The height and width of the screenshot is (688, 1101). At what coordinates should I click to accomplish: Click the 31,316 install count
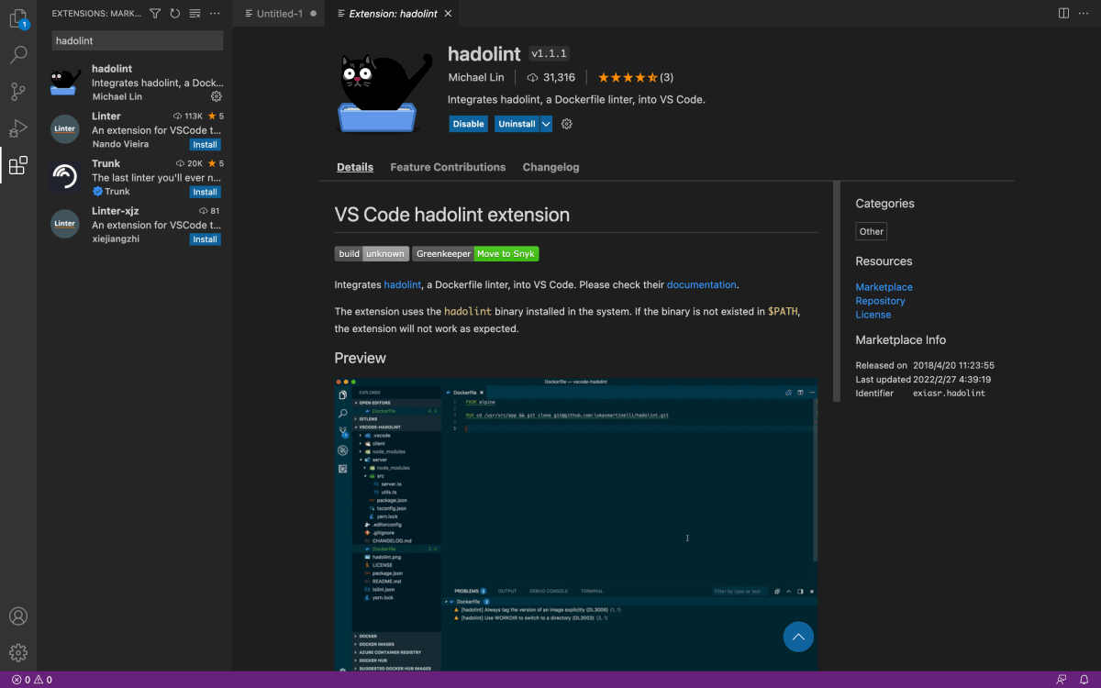point(551,78)
